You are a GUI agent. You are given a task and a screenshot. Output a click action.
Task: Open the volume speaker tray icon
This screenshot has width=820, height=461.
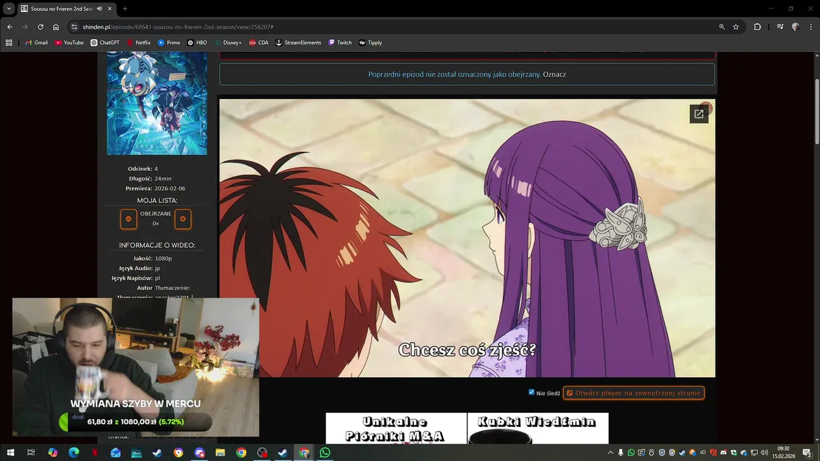764,453
